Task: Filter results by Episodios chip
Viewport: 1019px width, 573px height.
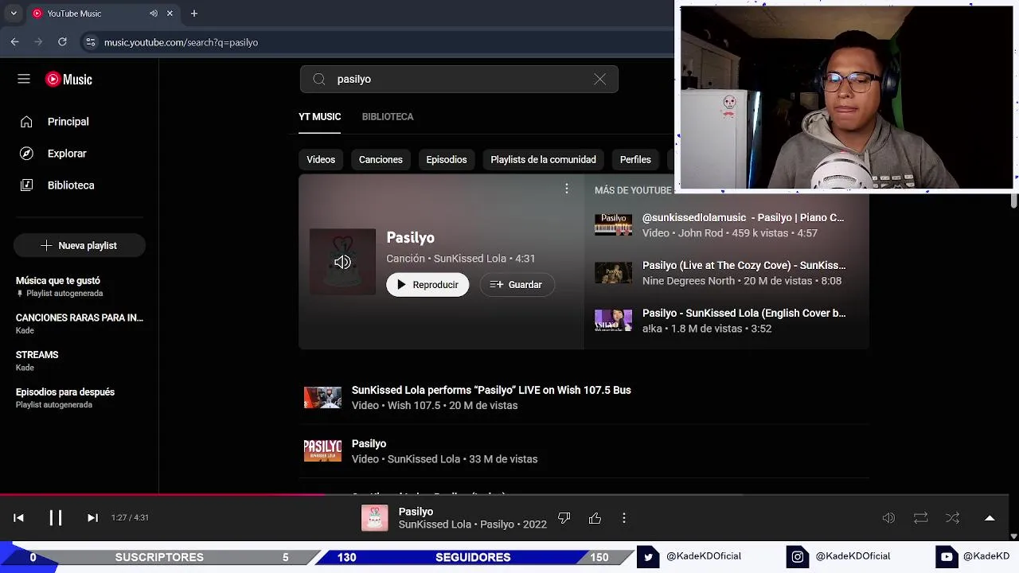Action: point(447,159)
